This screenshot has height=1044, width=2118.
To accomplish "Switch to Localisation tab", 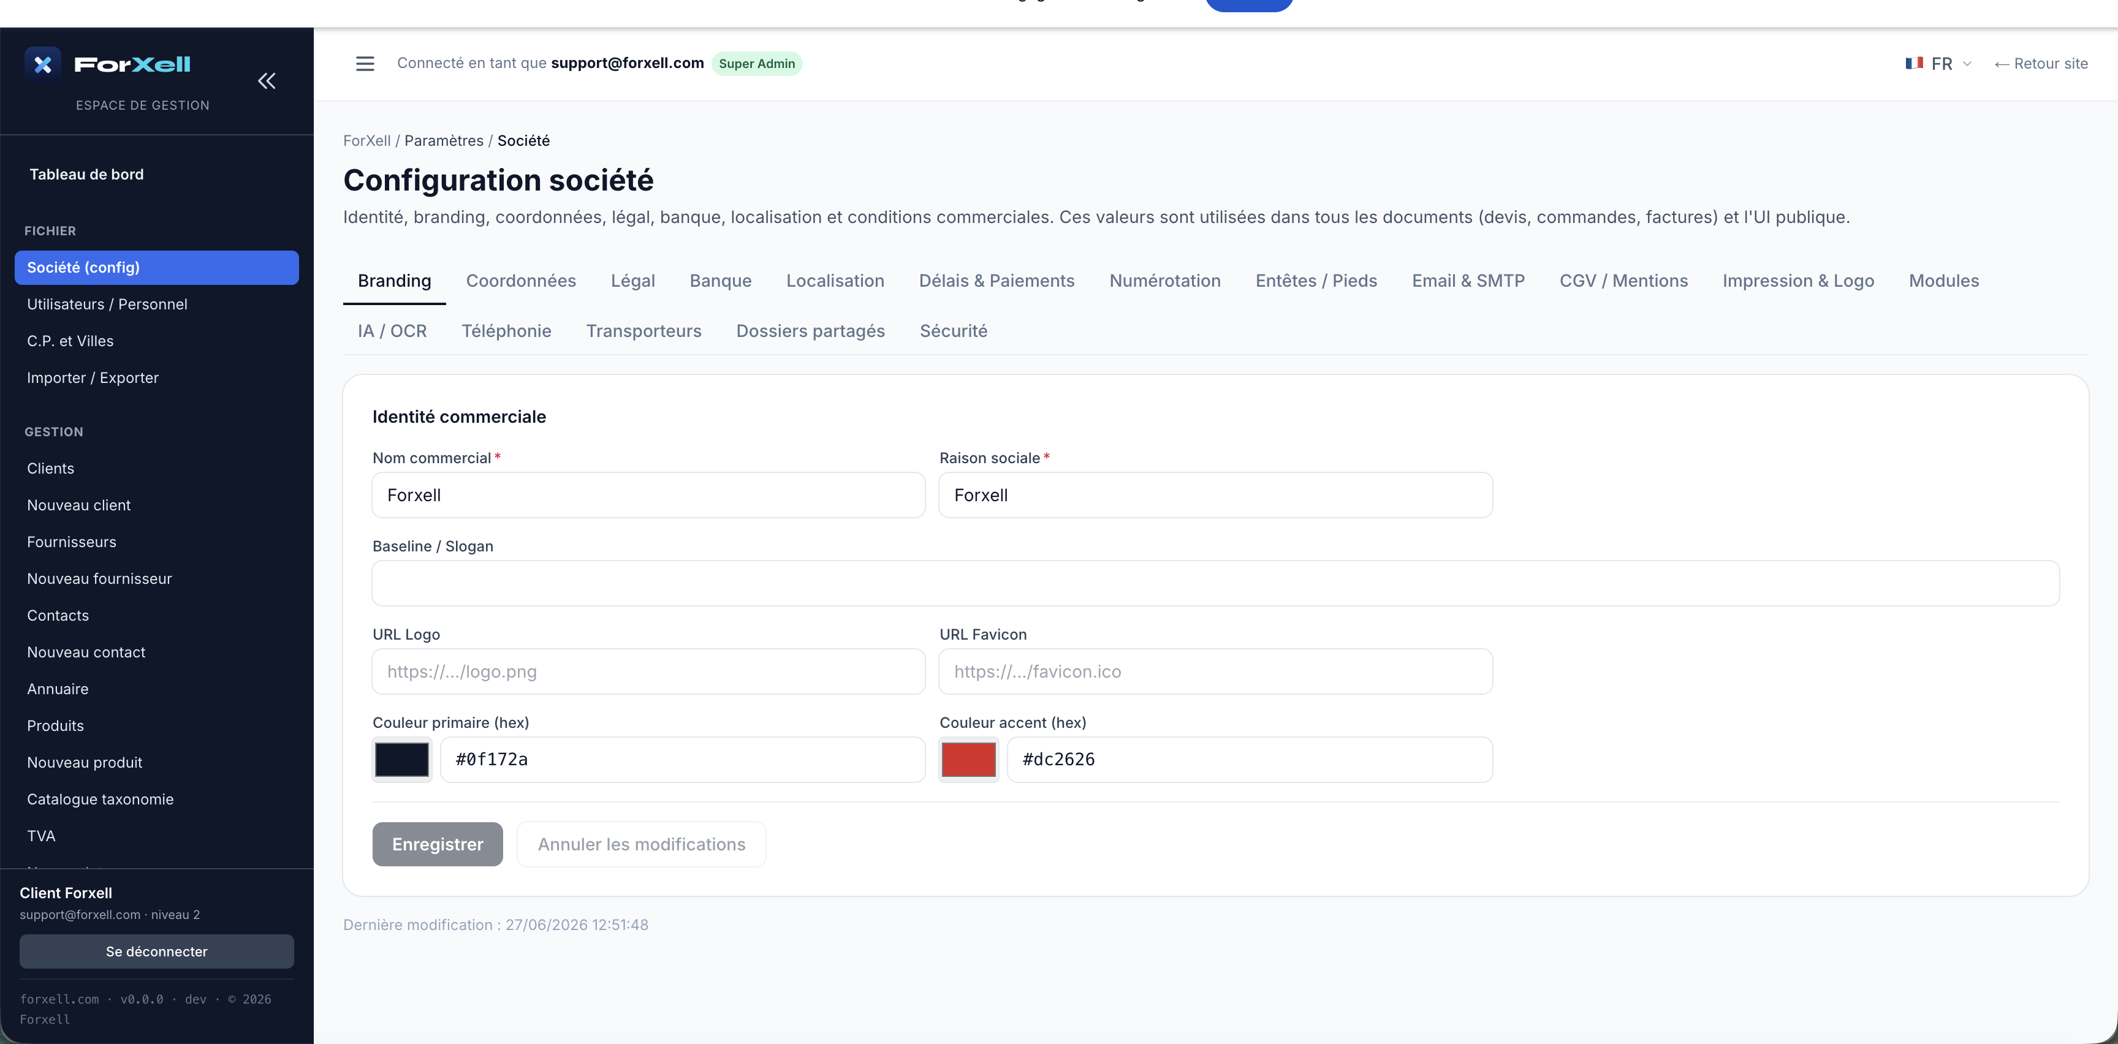I will 835,281.
